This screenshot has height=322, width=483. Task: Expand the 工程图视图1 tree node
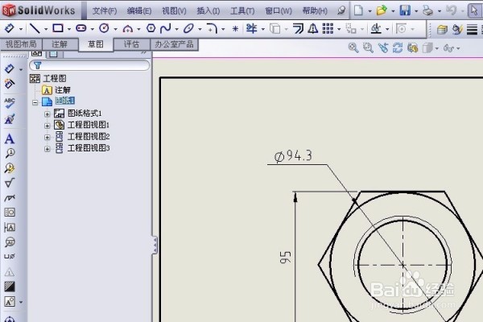[47, 126]
